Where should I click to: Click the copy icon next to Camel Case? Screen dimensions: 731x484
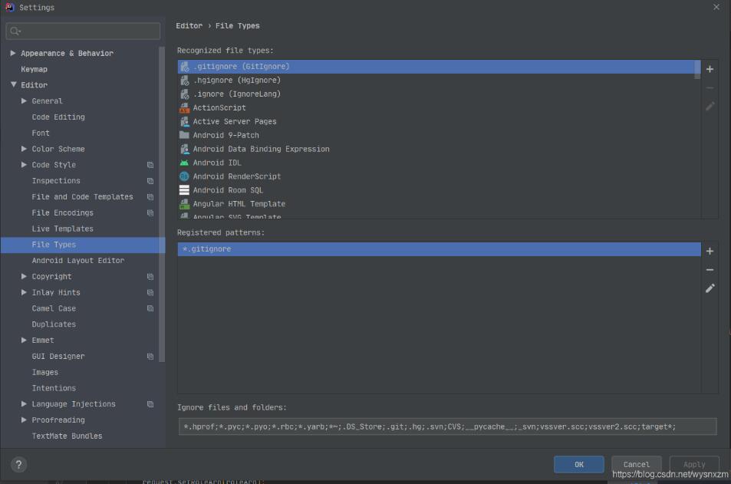pos(150,308)
